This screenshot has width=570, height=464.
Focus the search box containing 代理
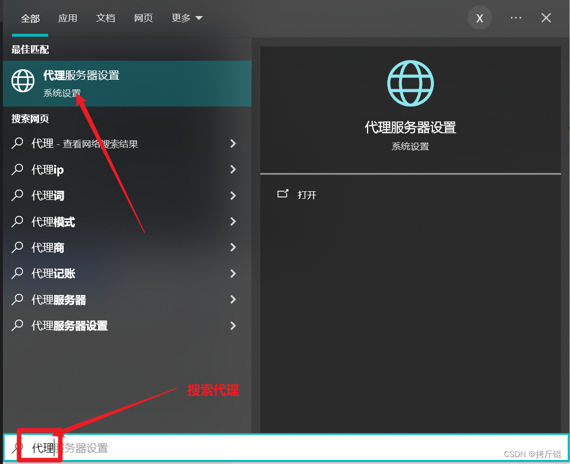coord(286,447)
